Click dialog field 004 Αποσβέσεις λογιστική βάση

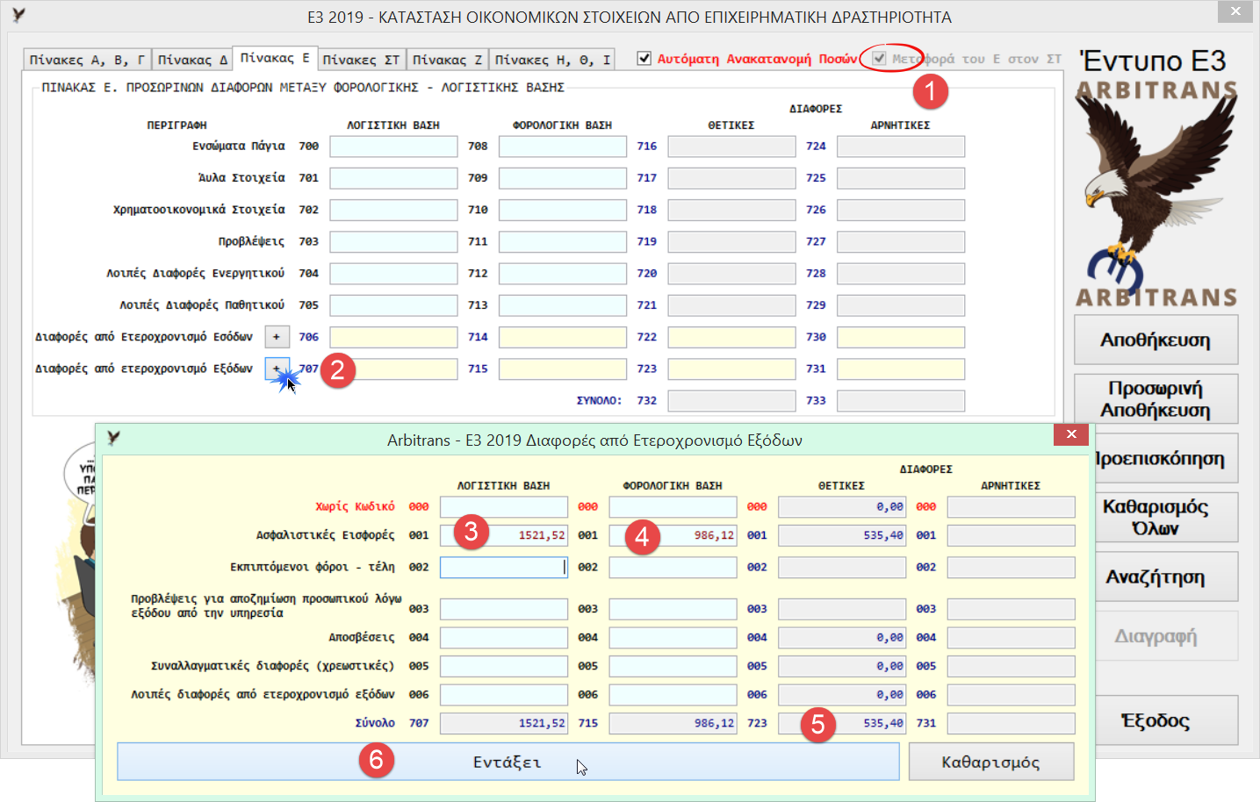(x=504, y=638)
